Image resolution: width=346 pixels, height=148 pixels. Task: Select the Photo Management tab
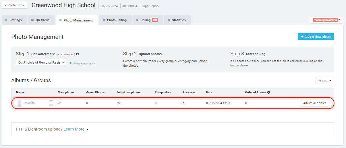coord(77,20)
